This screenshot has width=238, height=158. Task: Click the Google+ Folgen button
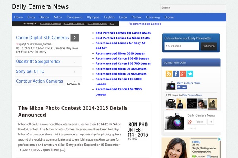point(197,122)
